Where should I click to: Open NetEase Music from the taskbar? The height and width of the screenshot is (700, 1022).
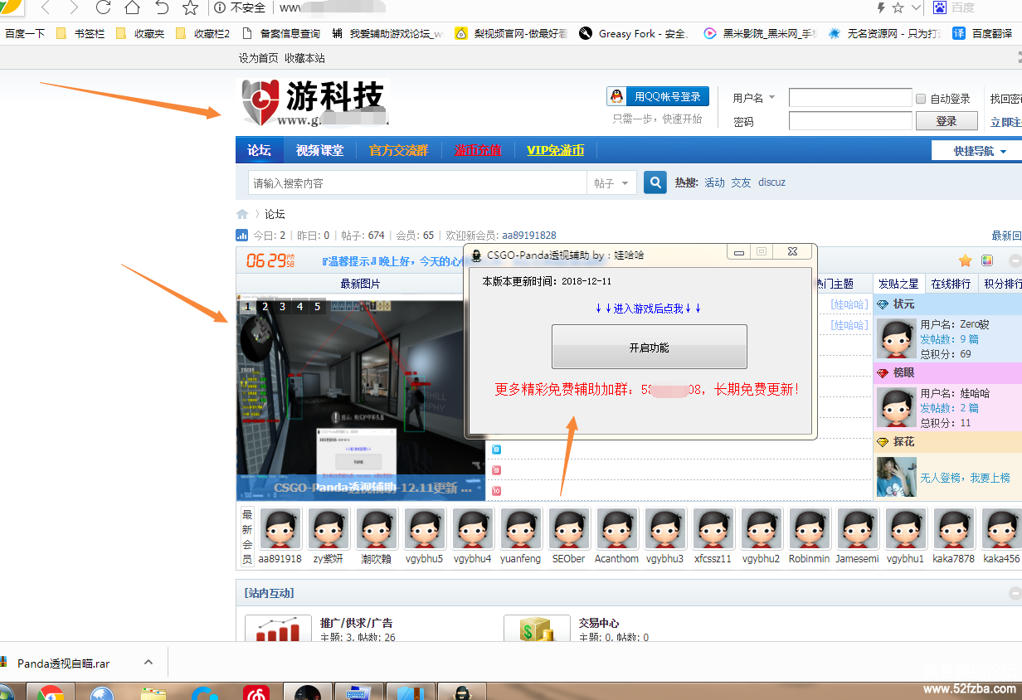pyautogui.click(x=255, y=693)
